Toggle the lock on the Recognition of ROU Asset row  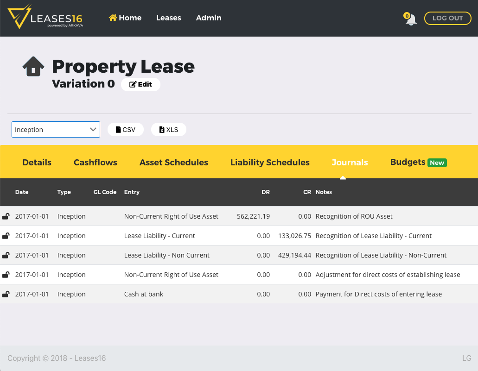click(x=6, y=216)
